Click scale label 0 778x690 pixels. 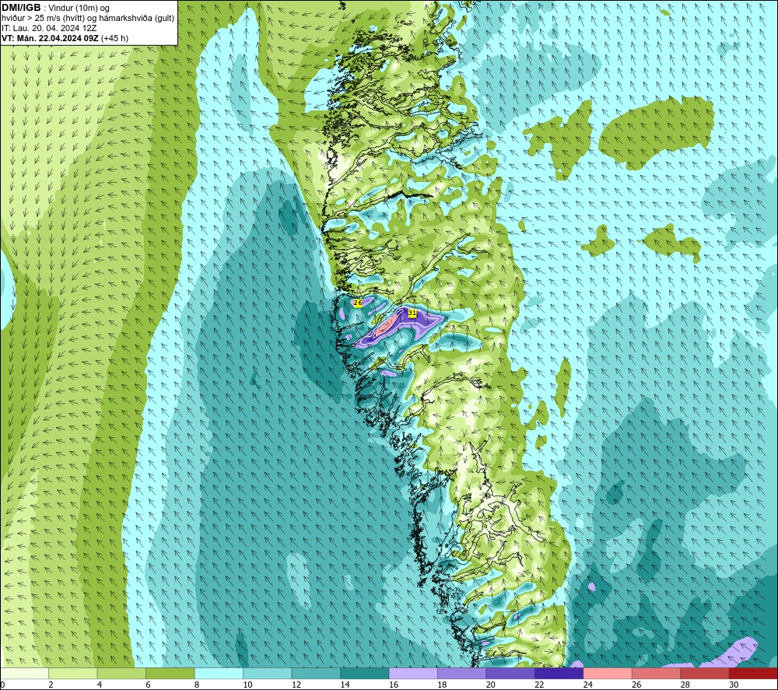[x=3, y=685]
